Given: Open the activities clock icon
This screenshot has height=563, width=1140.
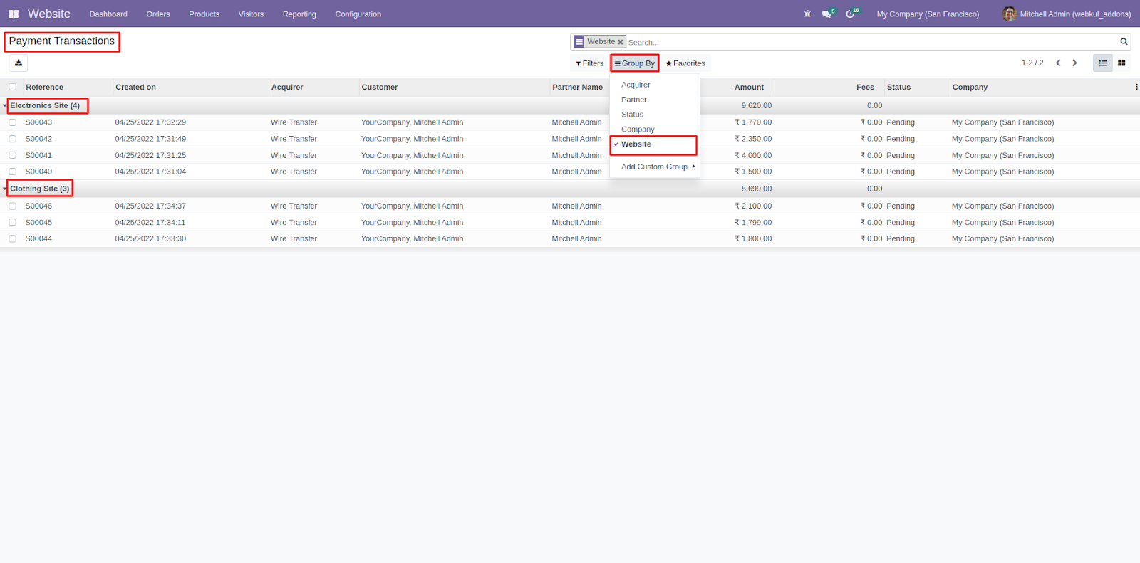Looking at the screenshot, I should (x=850, y=14).
